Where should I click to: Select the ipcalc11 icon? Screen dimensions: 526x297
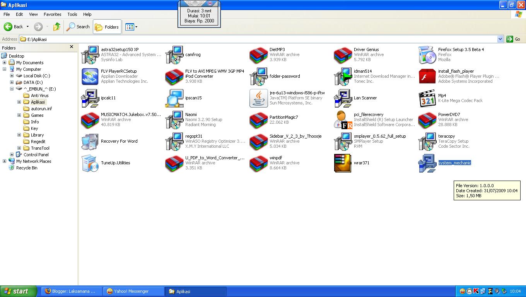pyautogui.click(x=90, y=98)
